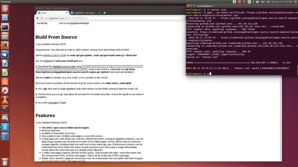Open the Trash at the dock's bottom

pos(5,162)
